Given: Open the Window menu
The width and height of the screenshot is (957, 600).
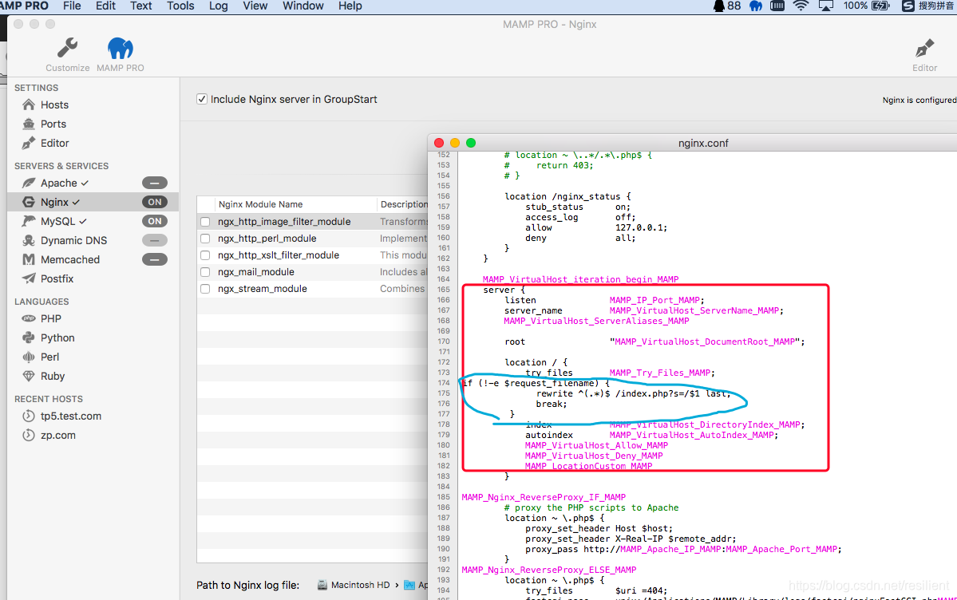Looking at the screenshot, I should click(x=303, y=6).
